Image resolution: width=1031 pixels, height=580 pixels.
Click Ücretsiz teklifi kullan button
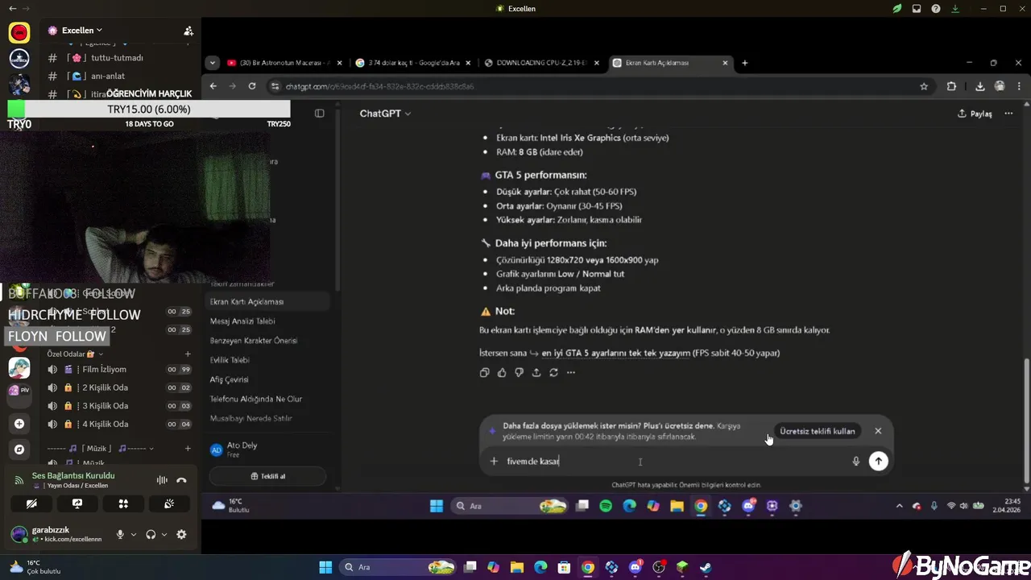point(818,431)
